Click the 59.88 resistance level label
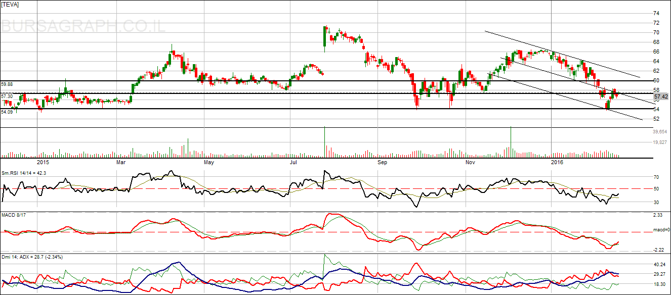The height and width of the screenshot is (295, 671). click(7, 84)
